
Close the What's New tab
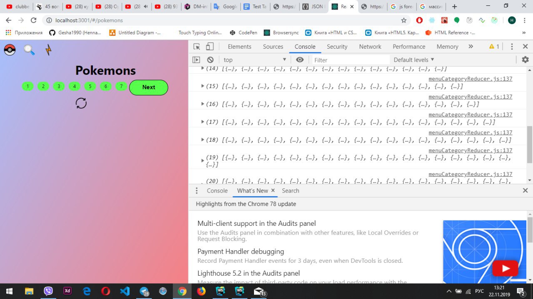click(273, 190)
